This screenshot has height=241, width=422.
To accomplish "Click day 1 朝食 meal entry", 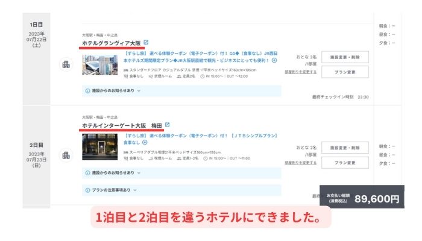I will tap(387, 26).
